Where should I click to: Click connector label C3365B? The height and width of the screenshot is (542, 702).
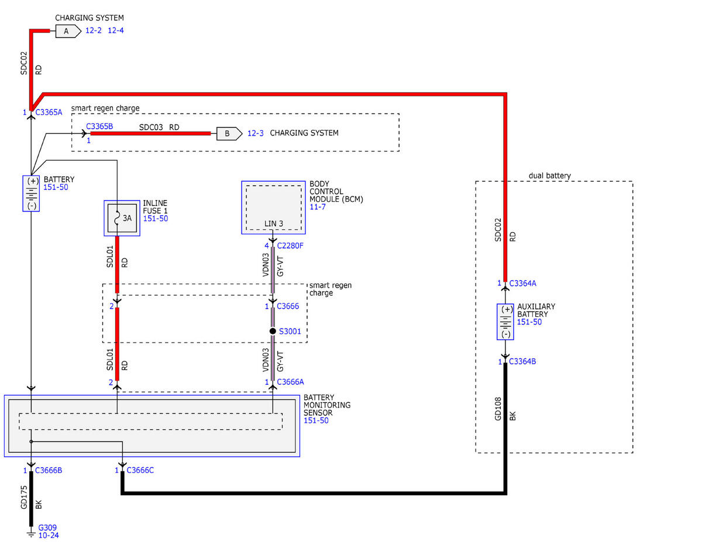[99, 126]
